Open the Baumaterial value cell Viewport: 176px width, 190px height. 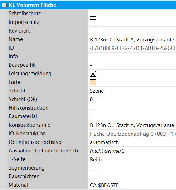(x=132, y=117)
